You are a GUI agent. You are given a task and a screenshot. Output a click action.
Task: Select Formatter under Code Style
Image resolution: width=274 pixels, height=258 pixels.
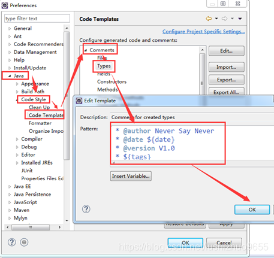point(40,123)
